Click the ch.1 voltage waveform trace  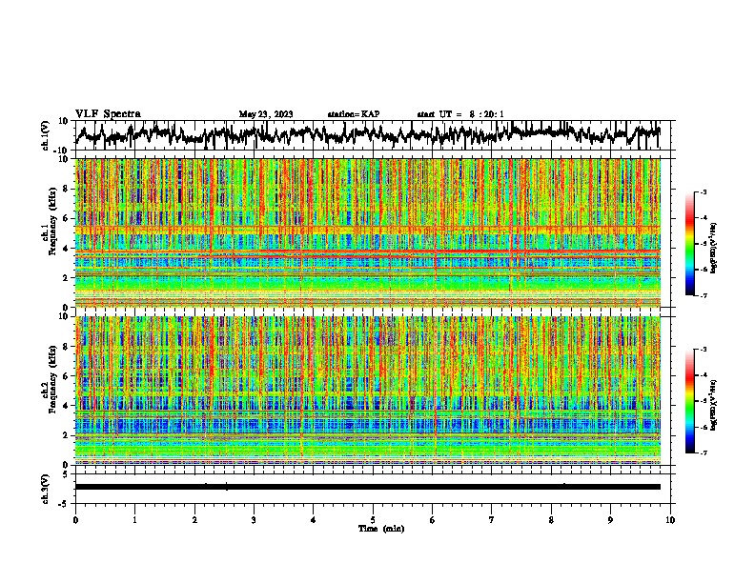(367, 134)
